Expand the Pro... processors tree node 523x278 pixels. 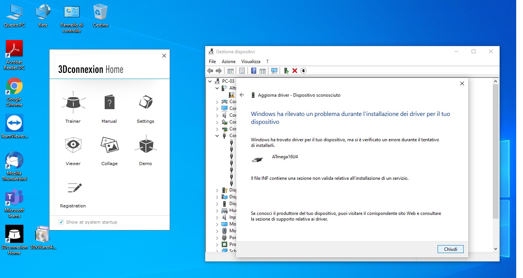coord(217,244)
